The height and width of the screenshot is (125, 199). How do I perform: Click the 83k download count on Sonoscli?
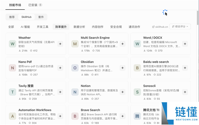(x=147, y=99)
